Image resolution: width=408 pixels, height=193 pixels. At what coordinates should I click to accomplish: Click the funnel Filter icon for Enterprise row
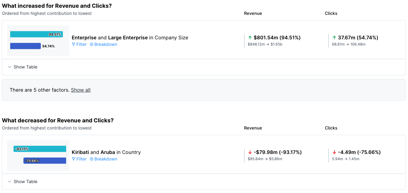pyautogui.click(x=74, y=44)
